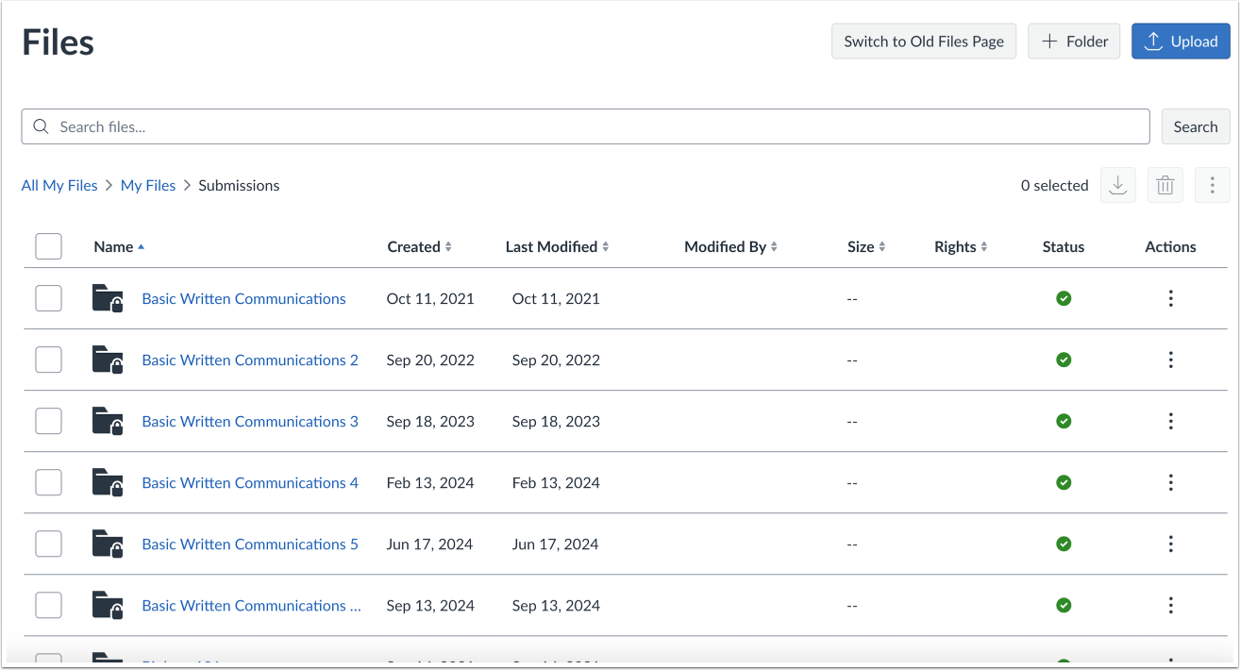Click the locked folder icon for Basic Written Communications
The width and height of the screenshot is (1240, 670).
(107, 297)
